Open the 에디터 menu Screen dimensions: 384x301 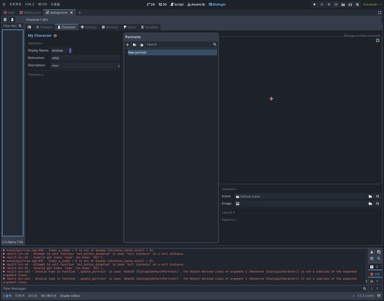click(43, 4)
